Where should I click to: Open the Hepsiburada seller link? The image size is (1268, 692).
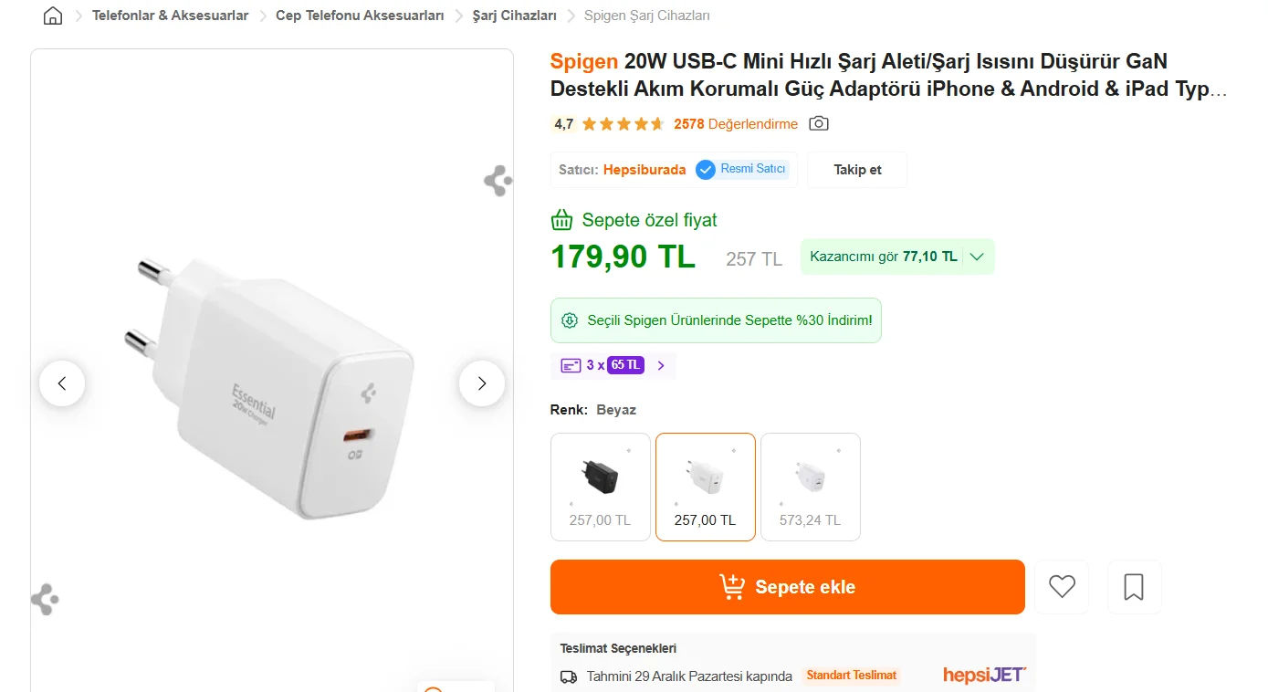coord(644,170)
